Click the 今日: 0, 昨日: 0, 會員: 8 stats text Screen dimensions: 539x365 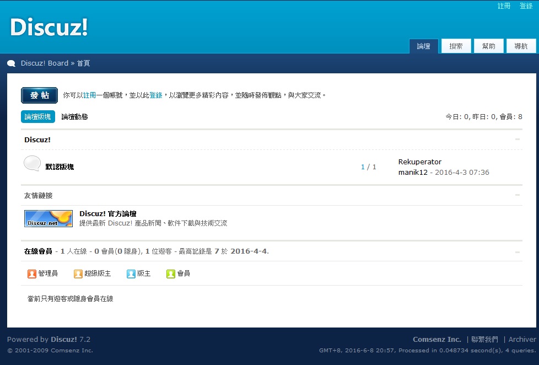tap(484, 117)
